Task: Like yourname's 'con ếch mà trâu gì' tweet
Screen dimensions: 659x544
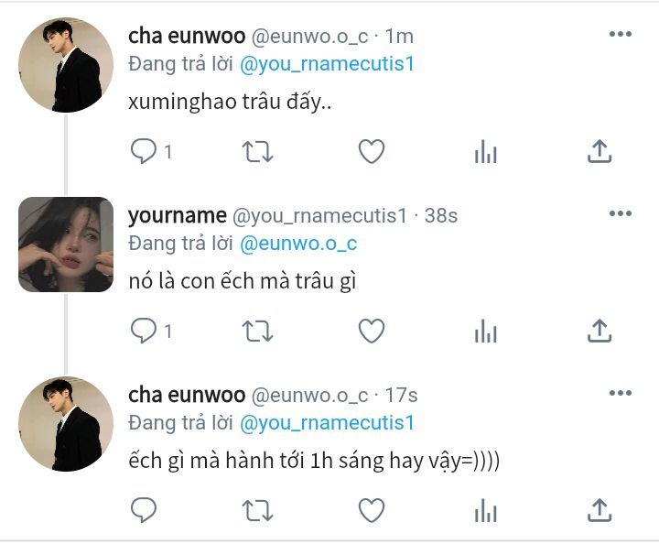Action: (372, 331)
